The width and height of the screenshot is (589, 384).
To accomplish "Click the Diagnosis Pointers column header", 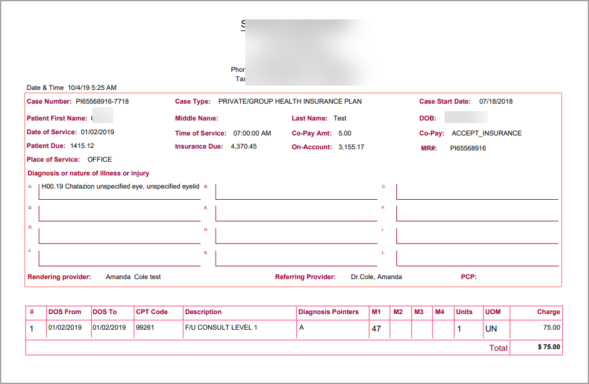I will (328, 312).
